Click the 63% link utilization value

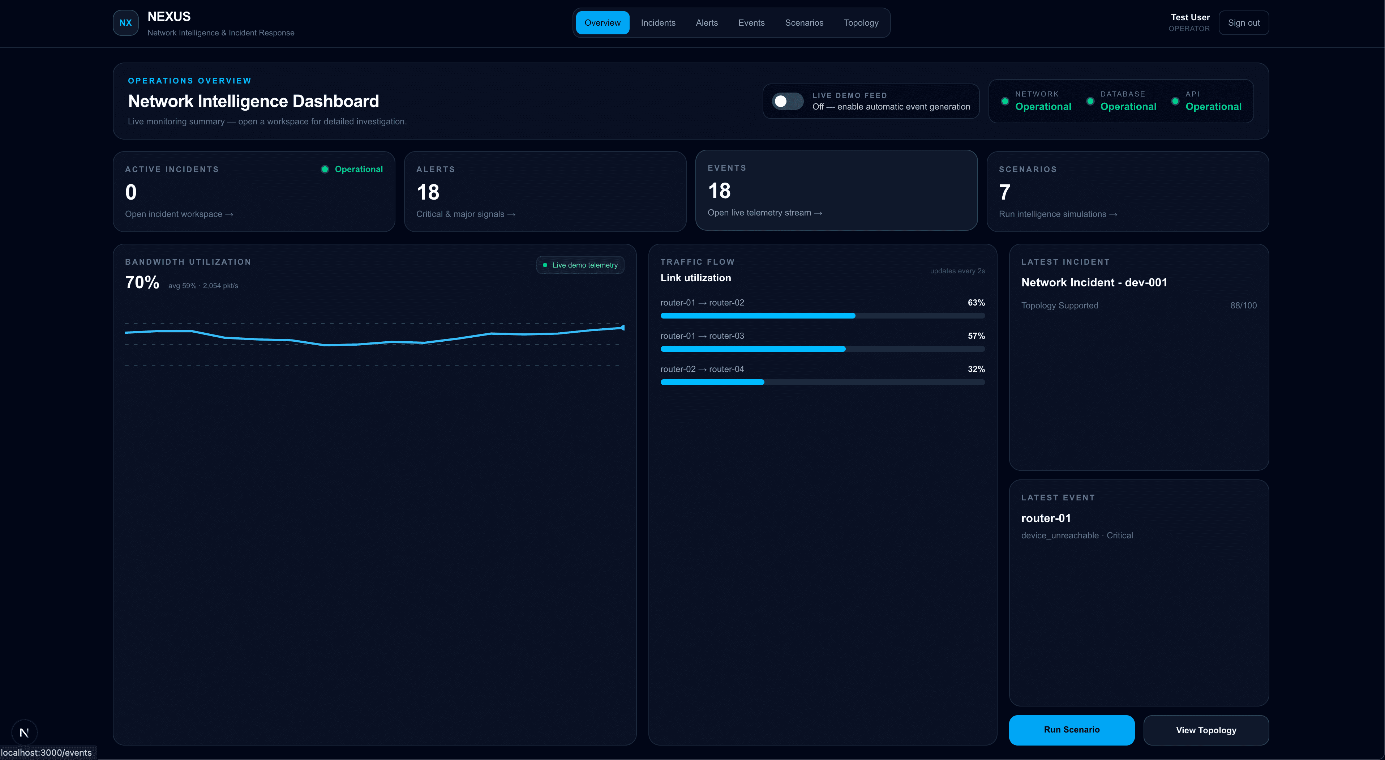(976, 303)
